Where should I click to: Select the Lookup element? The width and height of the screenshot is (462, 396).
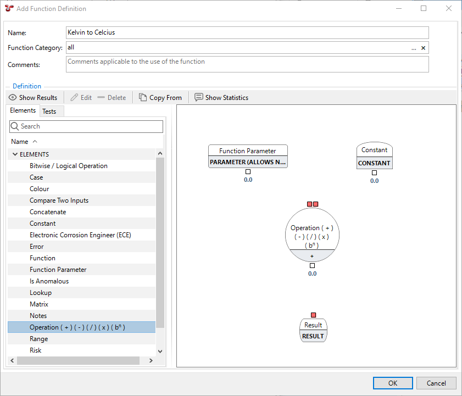click(x=82, y=292)
